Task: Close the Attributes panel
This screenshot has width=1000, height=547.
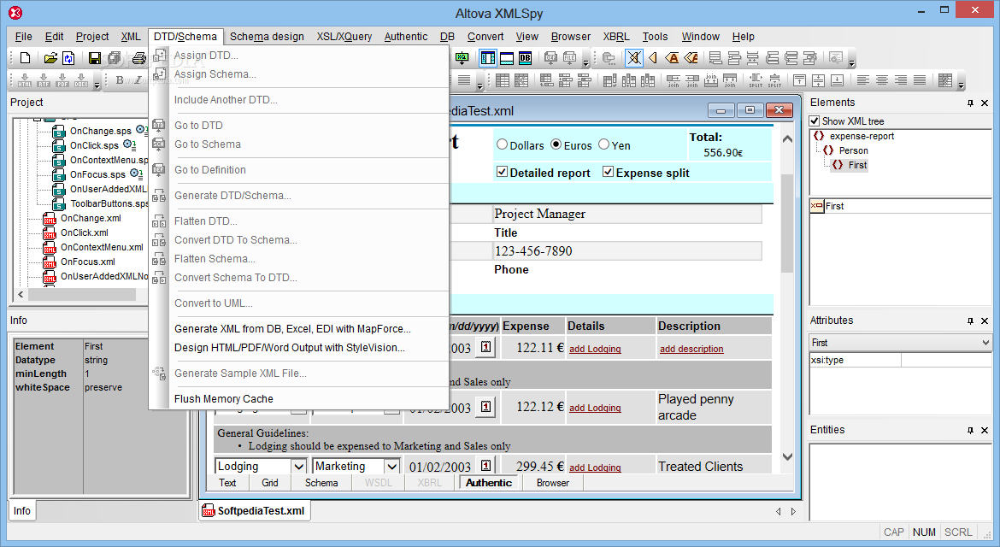Action: coord(985,321)
